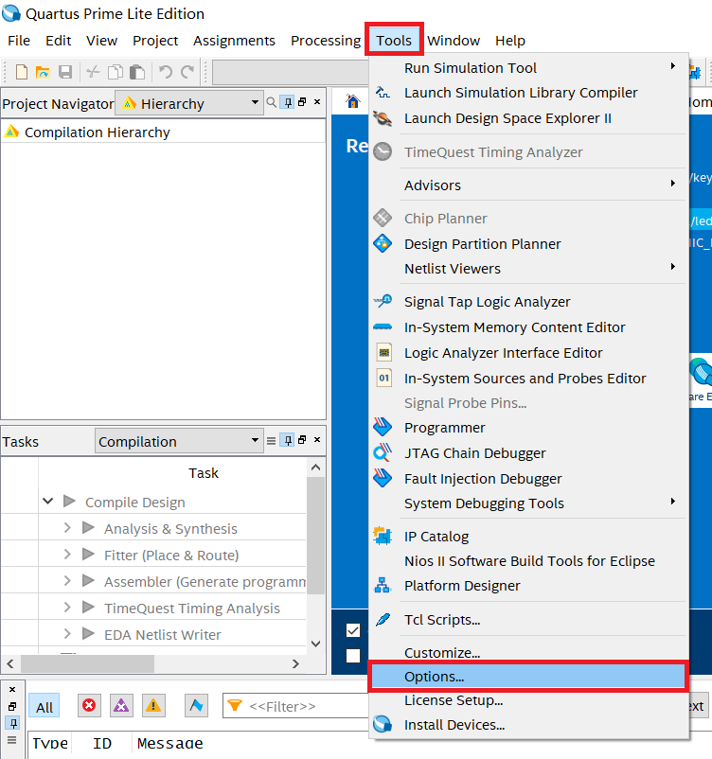This screenshot has height=759, width=712.
Task: Click the Redo arrow toolbar icon
Action: tap(187, 72)
